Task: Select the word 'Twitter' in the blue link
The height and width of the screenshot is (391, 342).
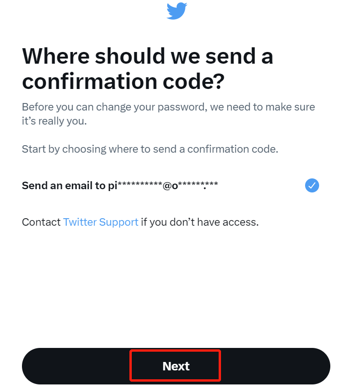Action: coord(80,222)
